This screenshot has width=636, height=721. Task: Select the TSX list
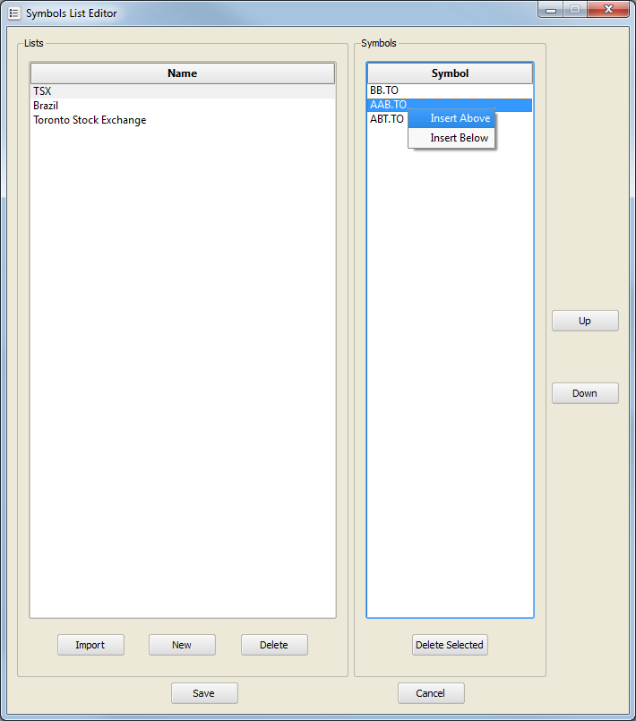pos(43,91)
